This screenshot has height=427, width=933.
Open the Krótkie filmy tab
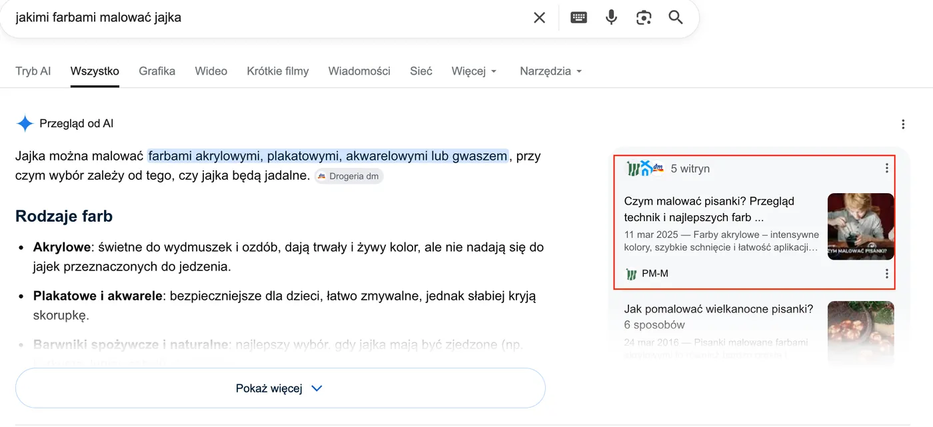[278, 71]
